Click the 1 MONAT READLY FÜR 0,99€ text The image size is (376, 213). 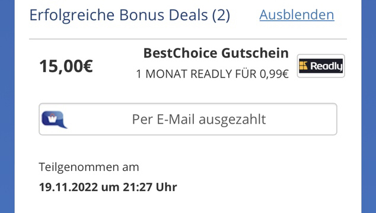tap(212, 74)
